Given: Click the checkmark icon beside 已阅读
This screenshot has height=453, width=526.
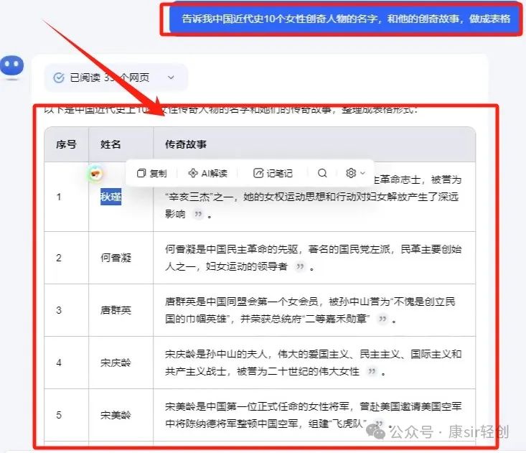Looking at the screenshot, I should coord(58,78).
